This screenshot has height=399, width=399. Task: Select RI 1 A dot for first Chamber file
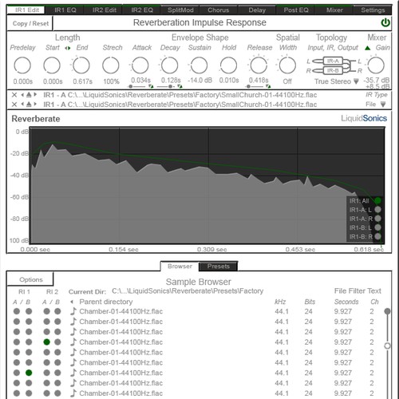[17, 311]
